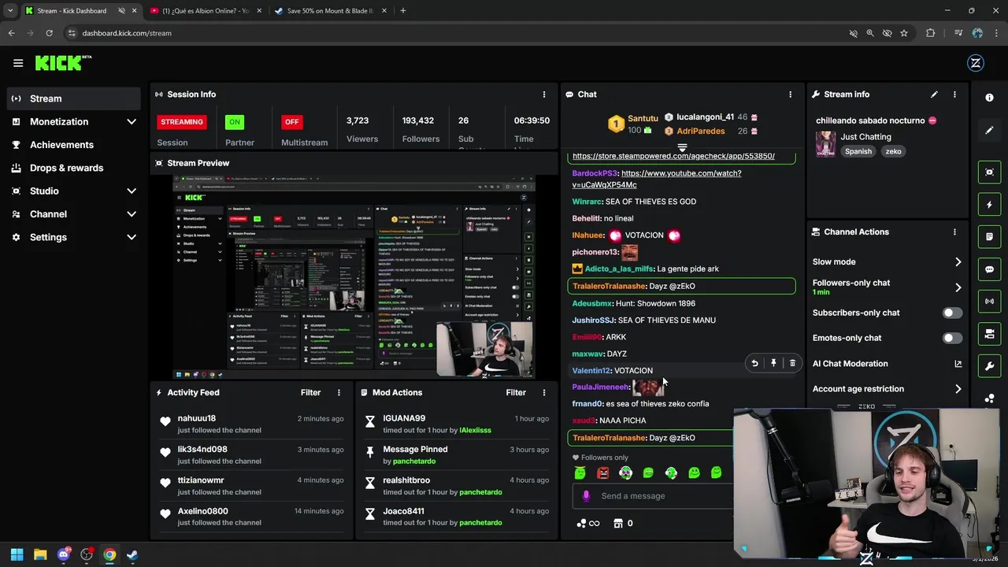Open Mod Actions Filter
The image size is (1008, 567).
coord(516,392)
